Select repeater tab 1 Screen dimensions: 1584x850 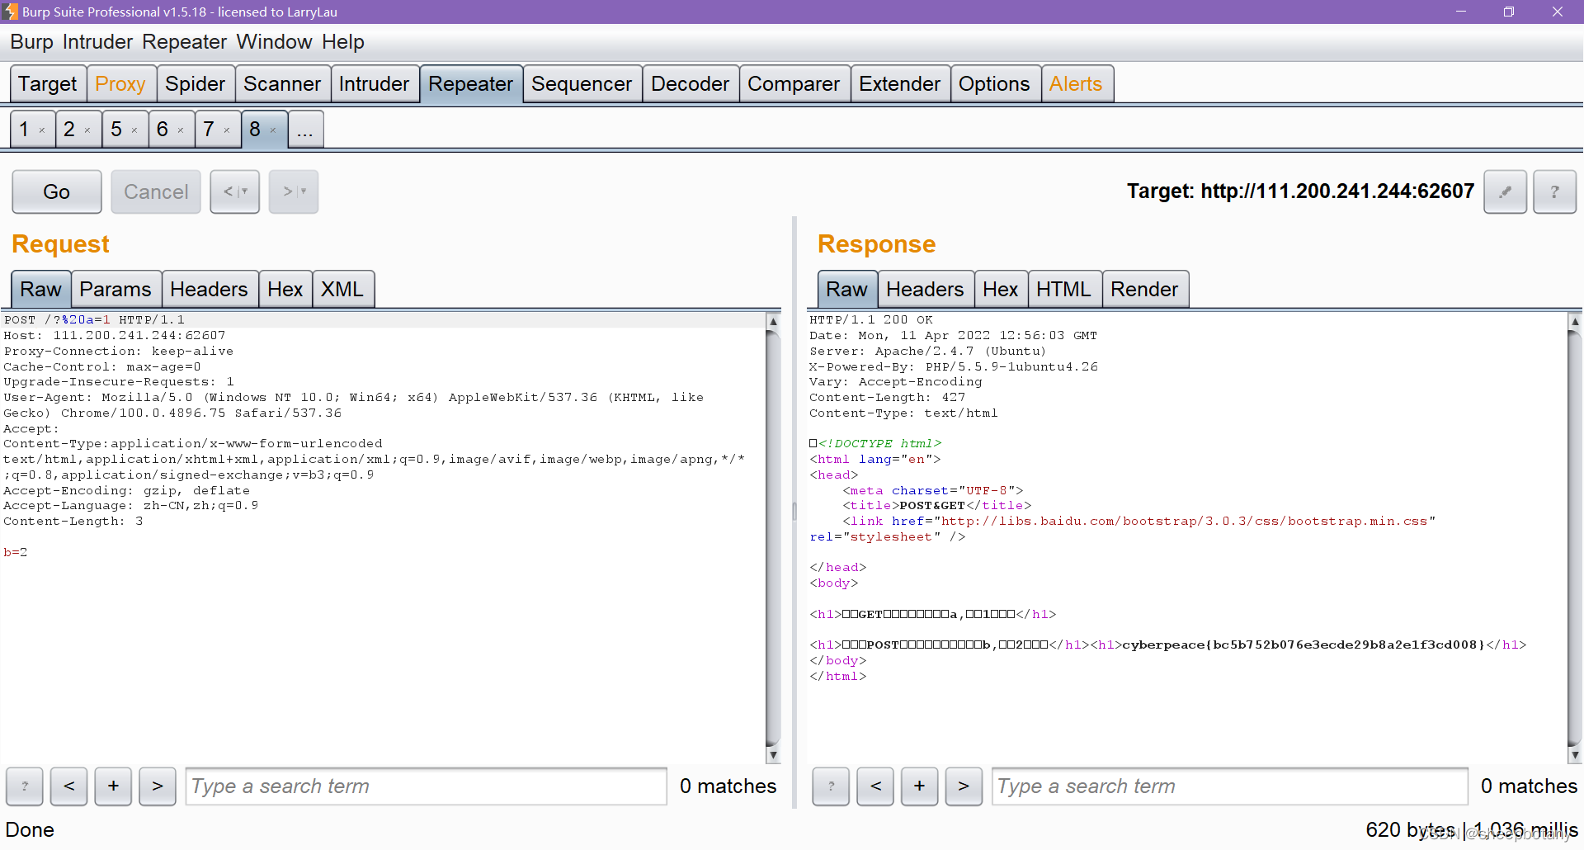coord(24,130)
